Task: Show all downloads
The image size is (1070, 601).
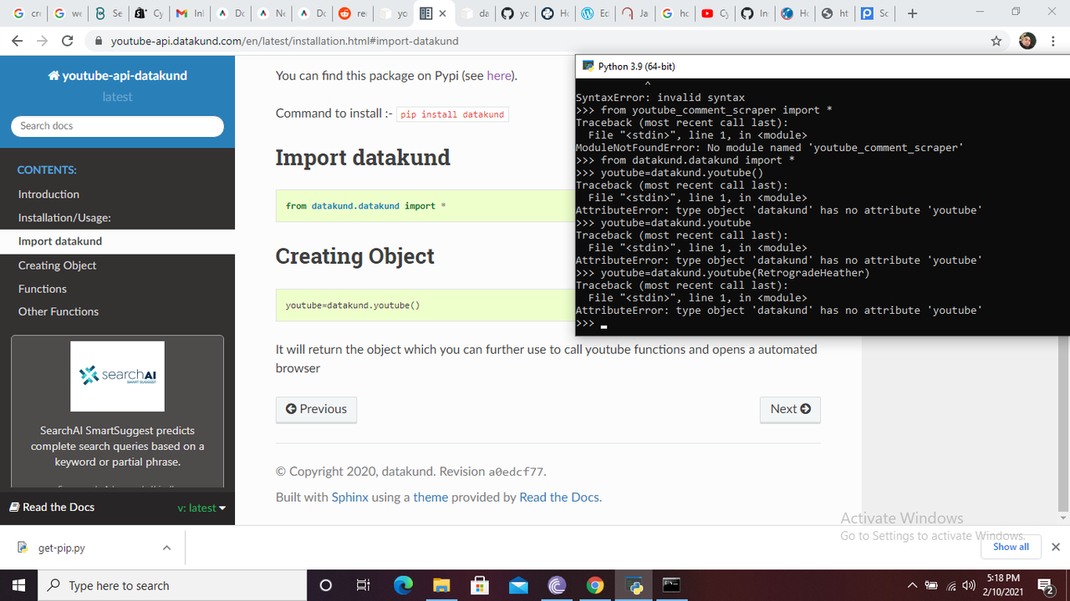Action: coord(1011,547)
